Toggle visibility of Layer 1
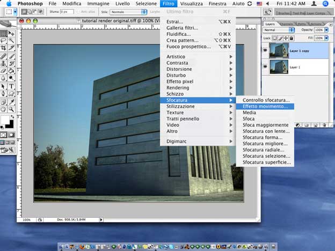 (266, 66)
